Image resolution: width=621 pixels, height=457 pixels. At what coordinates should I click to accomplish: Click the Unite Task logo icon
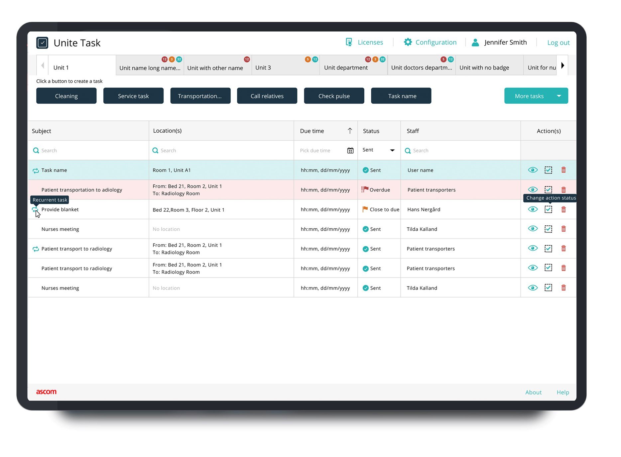point(42,43)
